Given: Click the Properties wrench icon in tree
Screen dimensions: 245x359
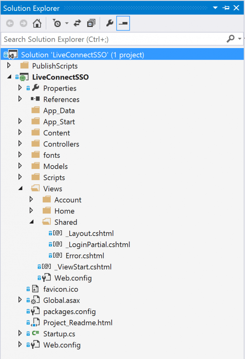Looking at the screenshot, I should coord(36,88).
